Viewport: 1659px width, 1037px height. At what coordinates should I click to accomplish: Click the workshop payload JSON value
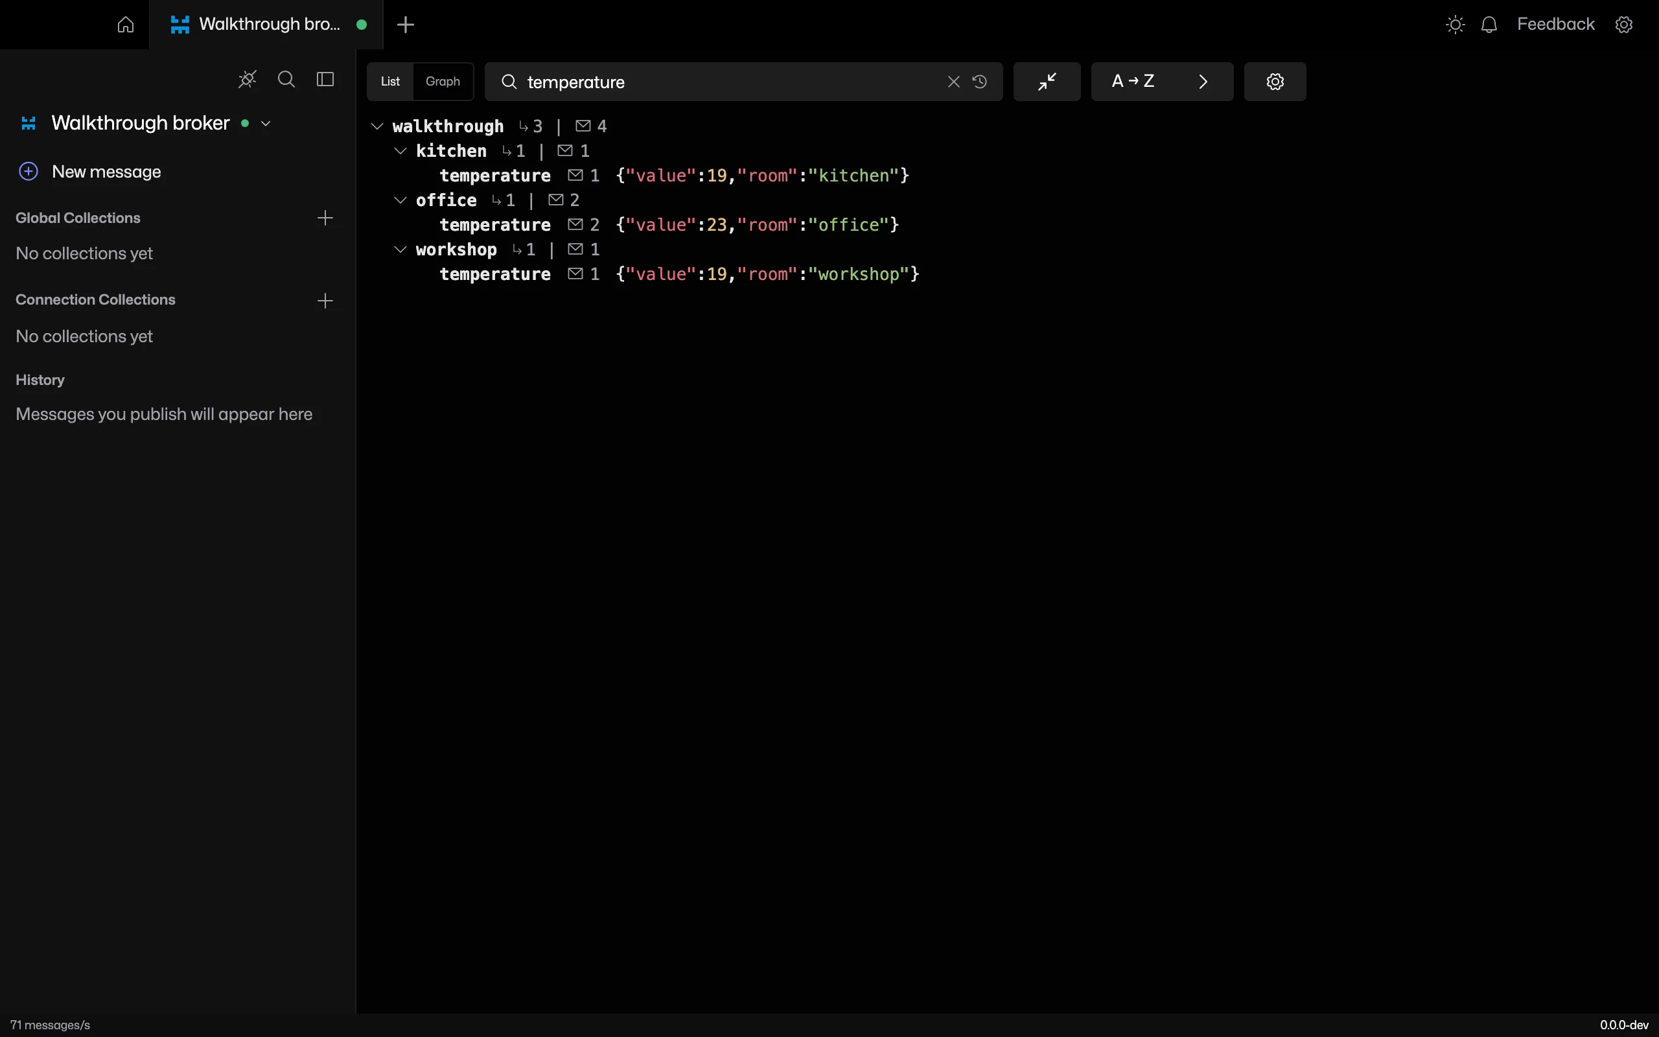[x=768, y=274]
